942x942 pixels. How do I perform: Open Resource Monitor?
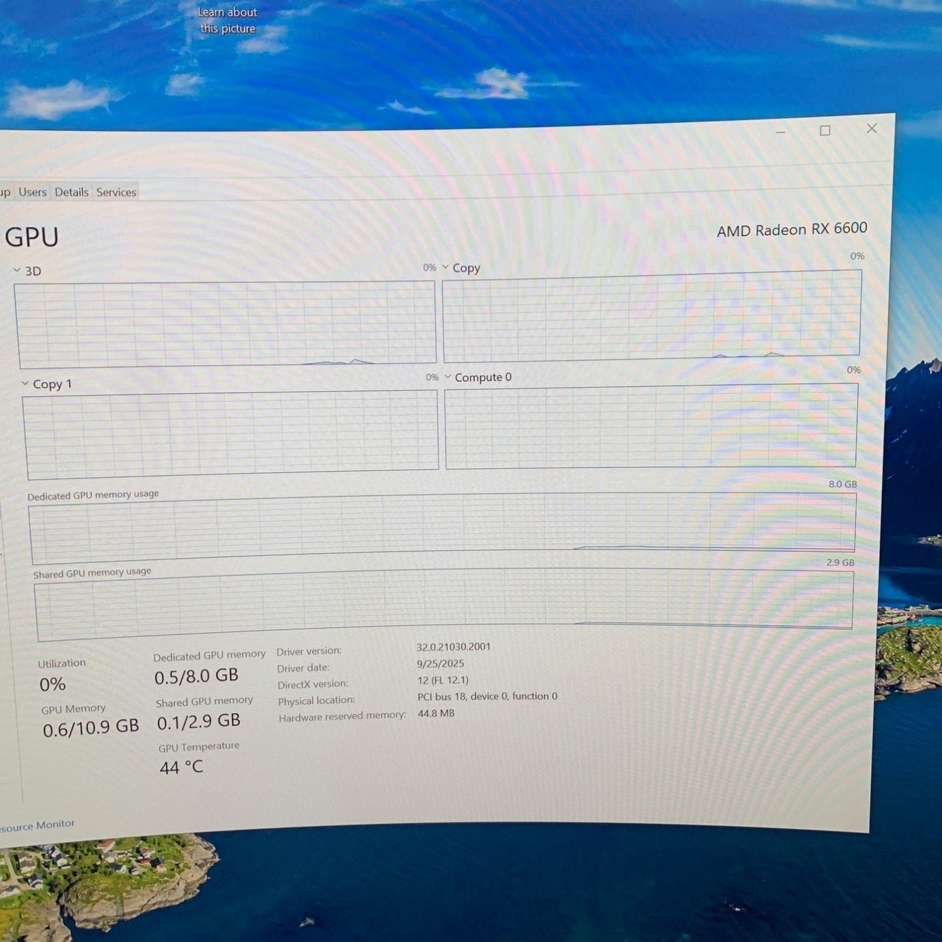37,823
